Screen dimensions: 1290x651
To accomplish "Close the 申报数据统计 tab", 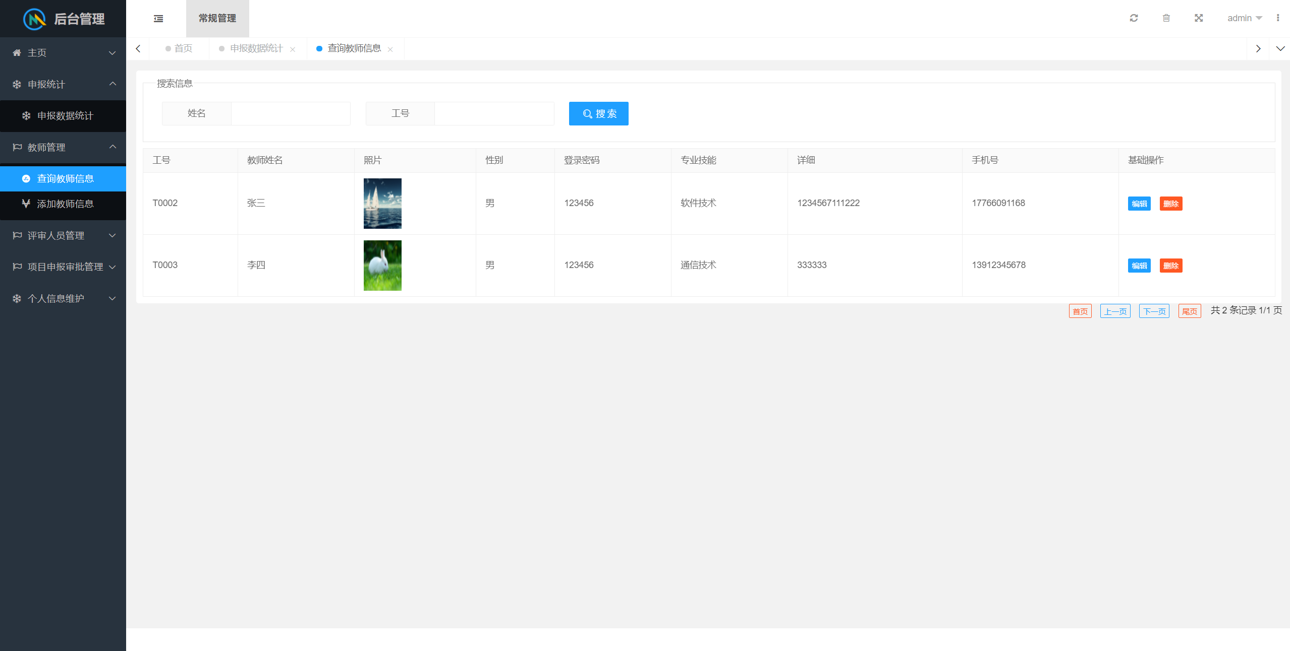I will (x=293, y=49).
